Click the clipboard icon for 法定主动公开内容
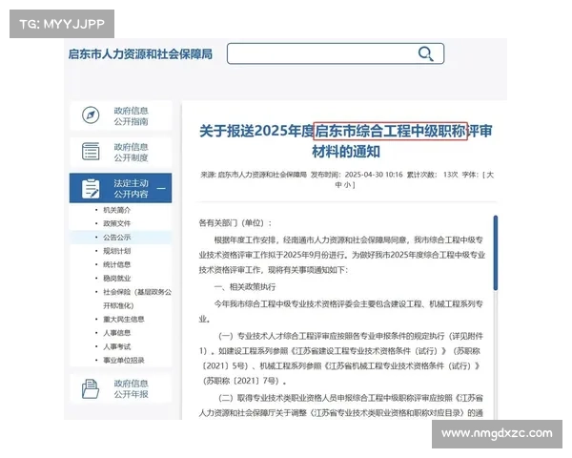 click(x=92, y=188)
